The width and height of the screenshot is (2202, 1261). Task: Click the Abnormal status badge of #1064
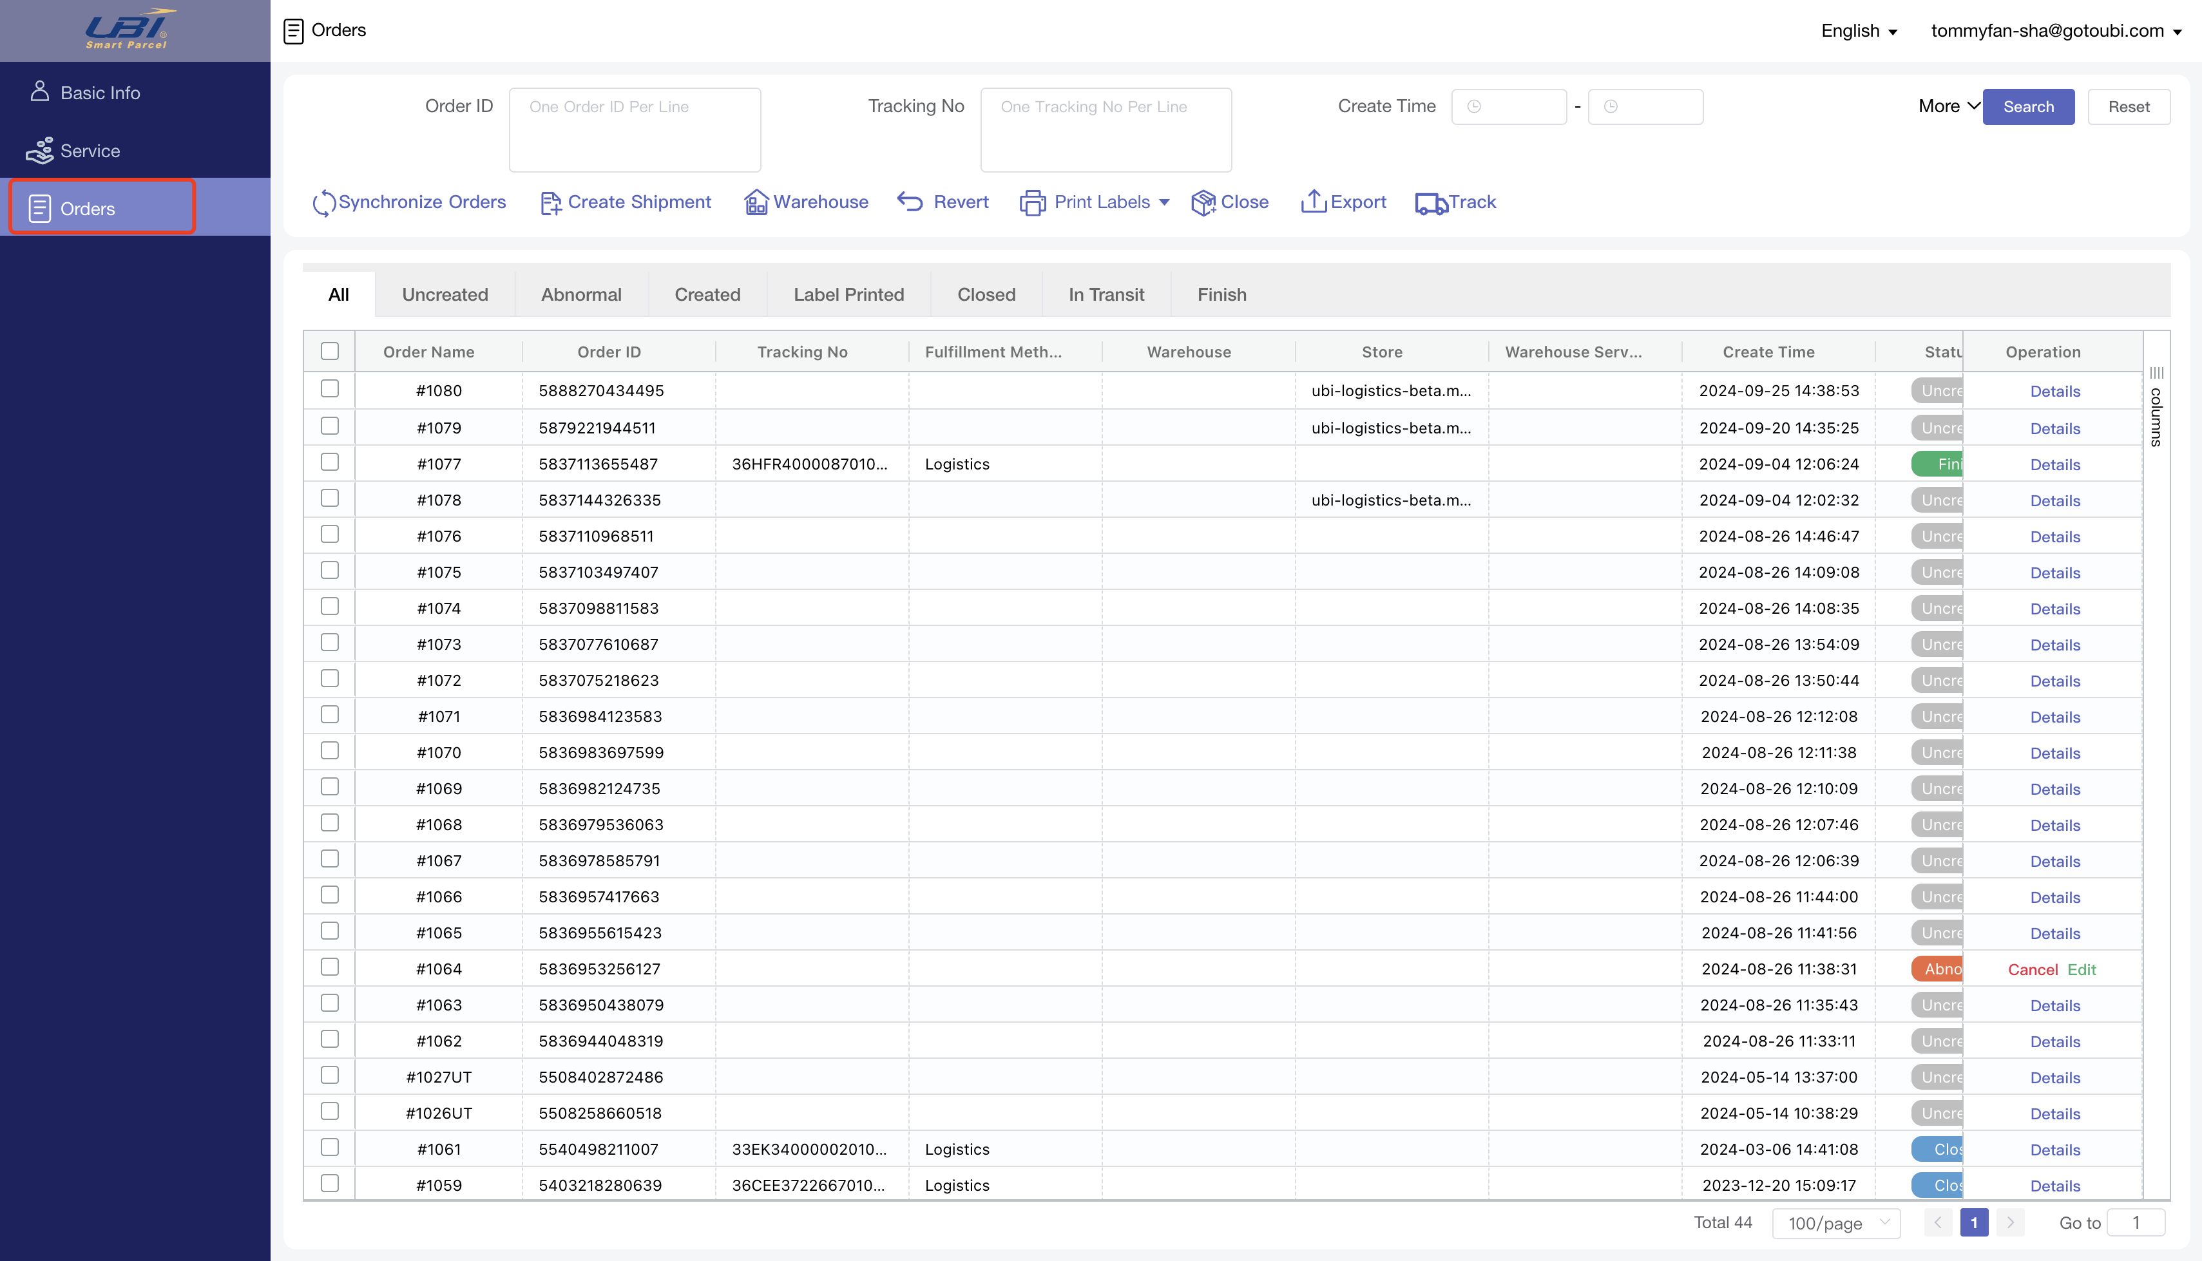pos(1938,969)
